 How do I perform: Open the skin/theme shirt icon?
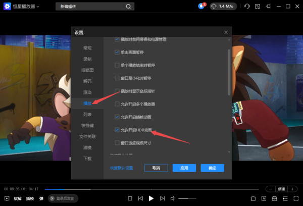[x=253, y=198]
